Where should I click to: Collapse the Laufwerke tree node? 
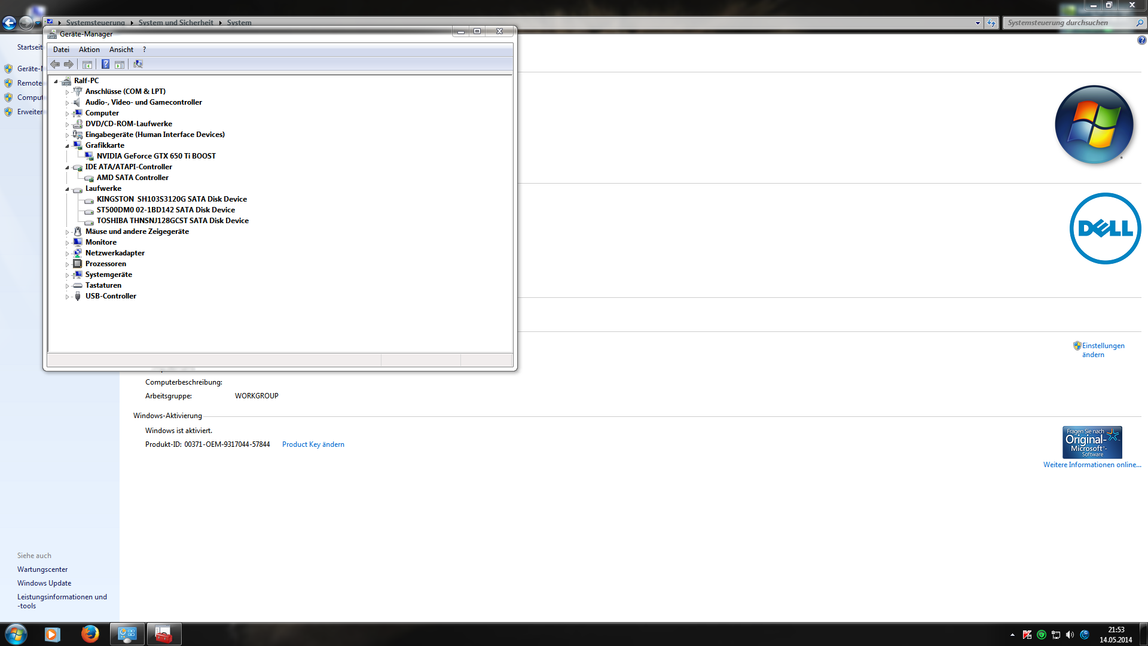67,189
